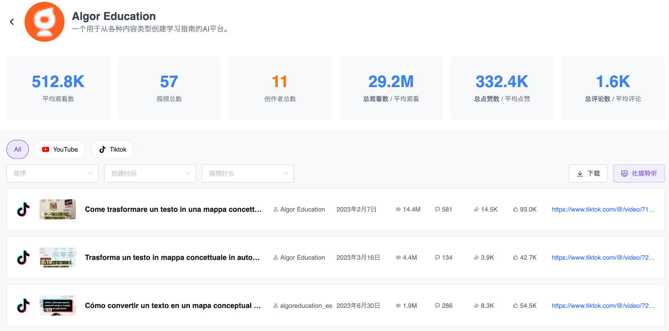The width and height of the screenshot is (669, 331).
Task: Click the share icon beside 14.5K
Action: click(x=476, y=209)
